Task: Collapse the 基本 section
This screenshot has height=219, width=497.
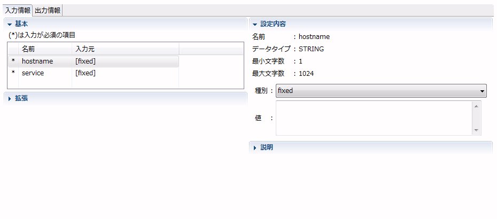Action: [10, 24]
